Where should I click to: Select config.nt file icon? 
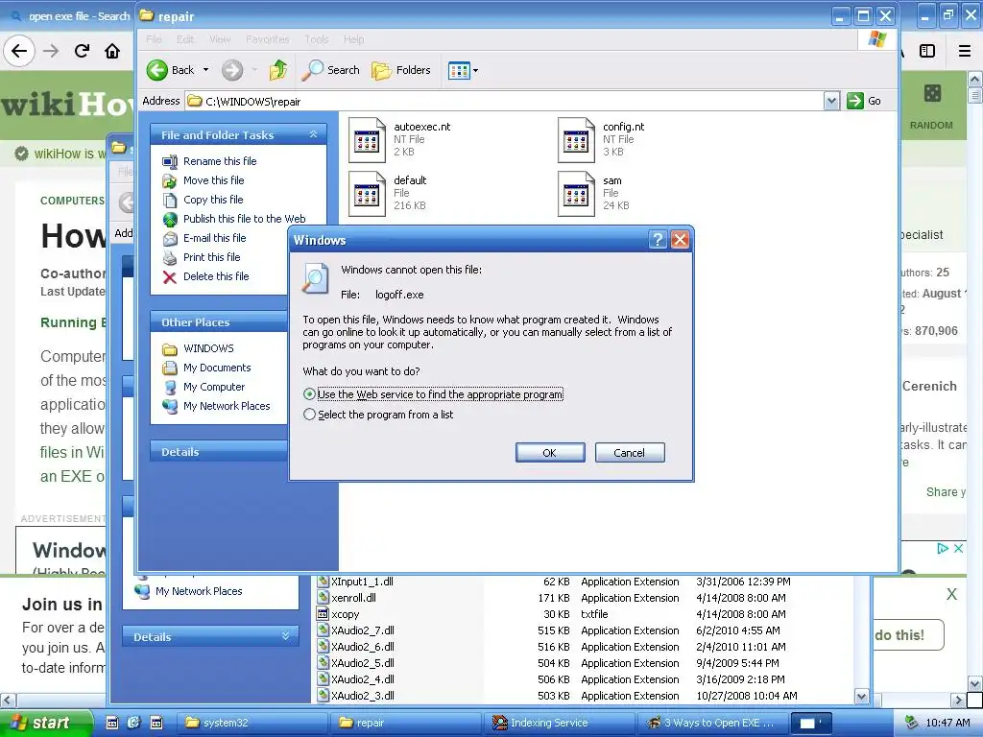576,140
